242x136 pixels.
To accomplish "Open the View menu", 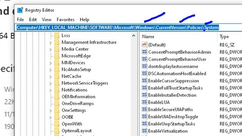I will point(47,20).
